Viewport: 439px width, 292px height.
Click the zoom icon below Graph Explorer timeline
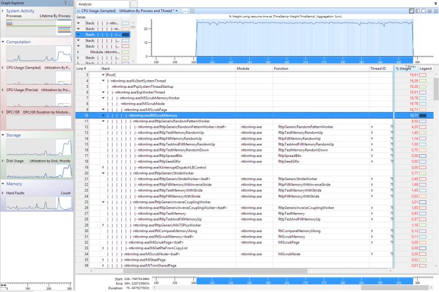(3, 285)
